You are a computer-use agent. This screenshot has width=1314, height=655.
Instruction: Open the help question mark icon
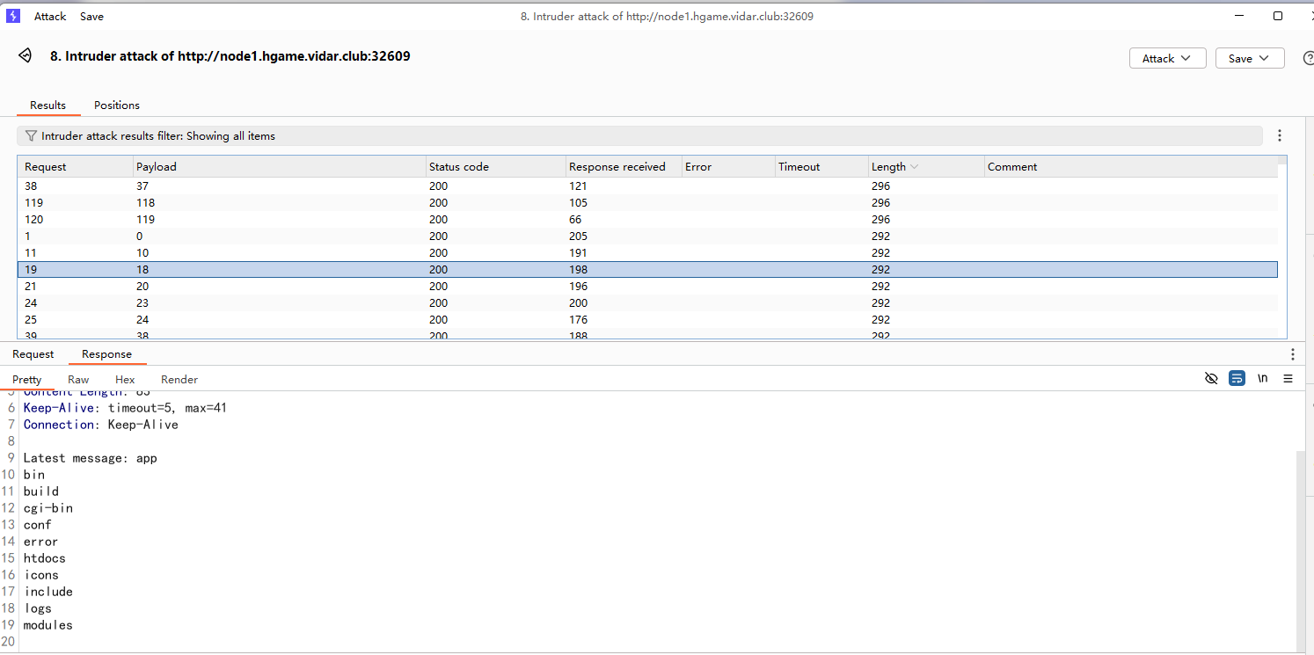click(x=1307, y=58)
